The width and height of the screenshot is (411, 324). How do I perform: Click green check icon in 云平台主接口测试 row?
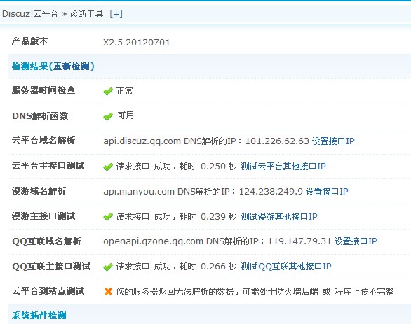click(108, 167)
